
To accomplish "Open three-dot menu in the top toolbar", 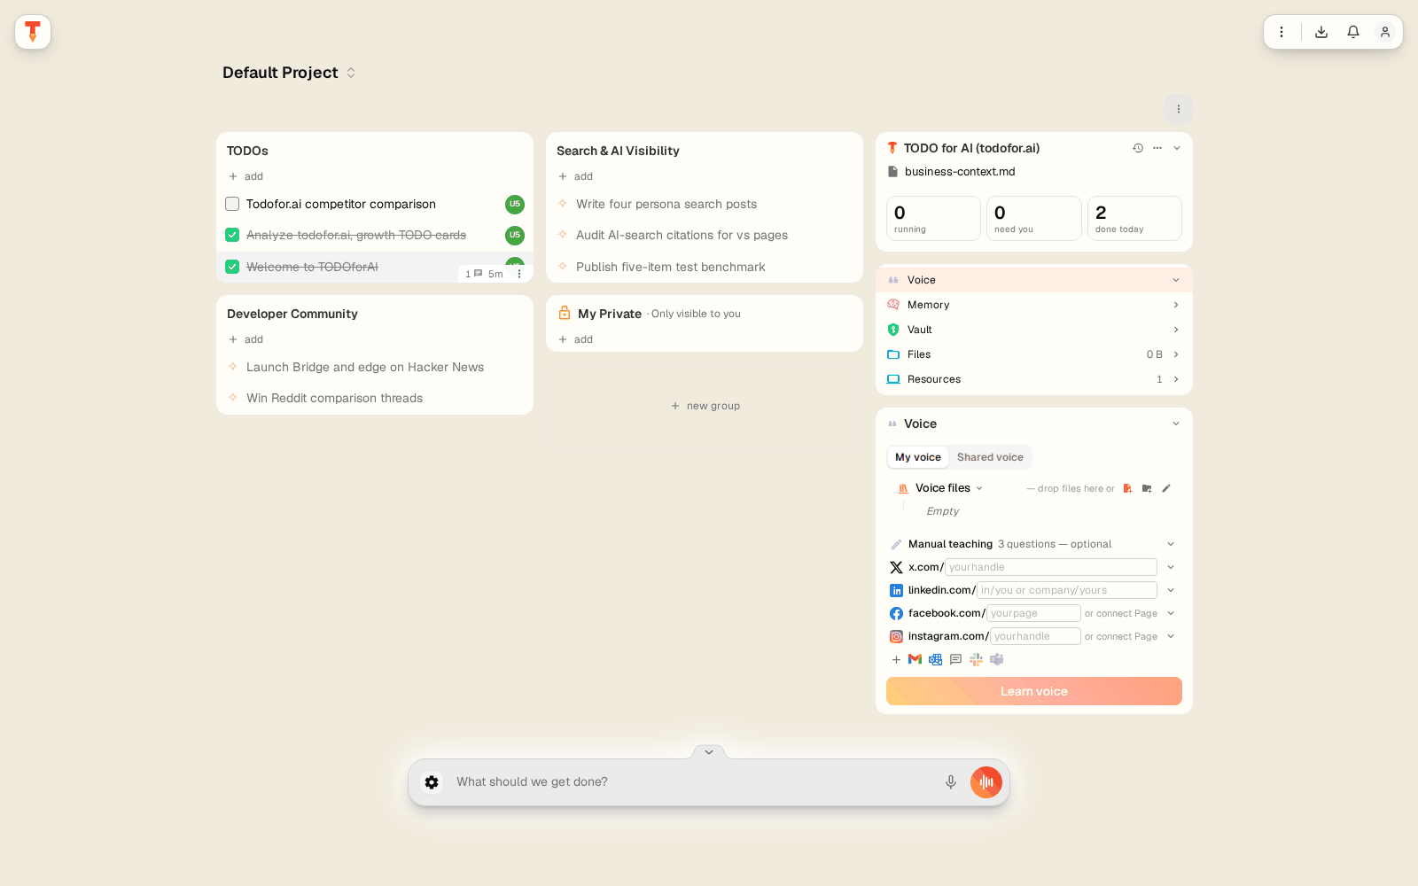I will click(1282, 32).
